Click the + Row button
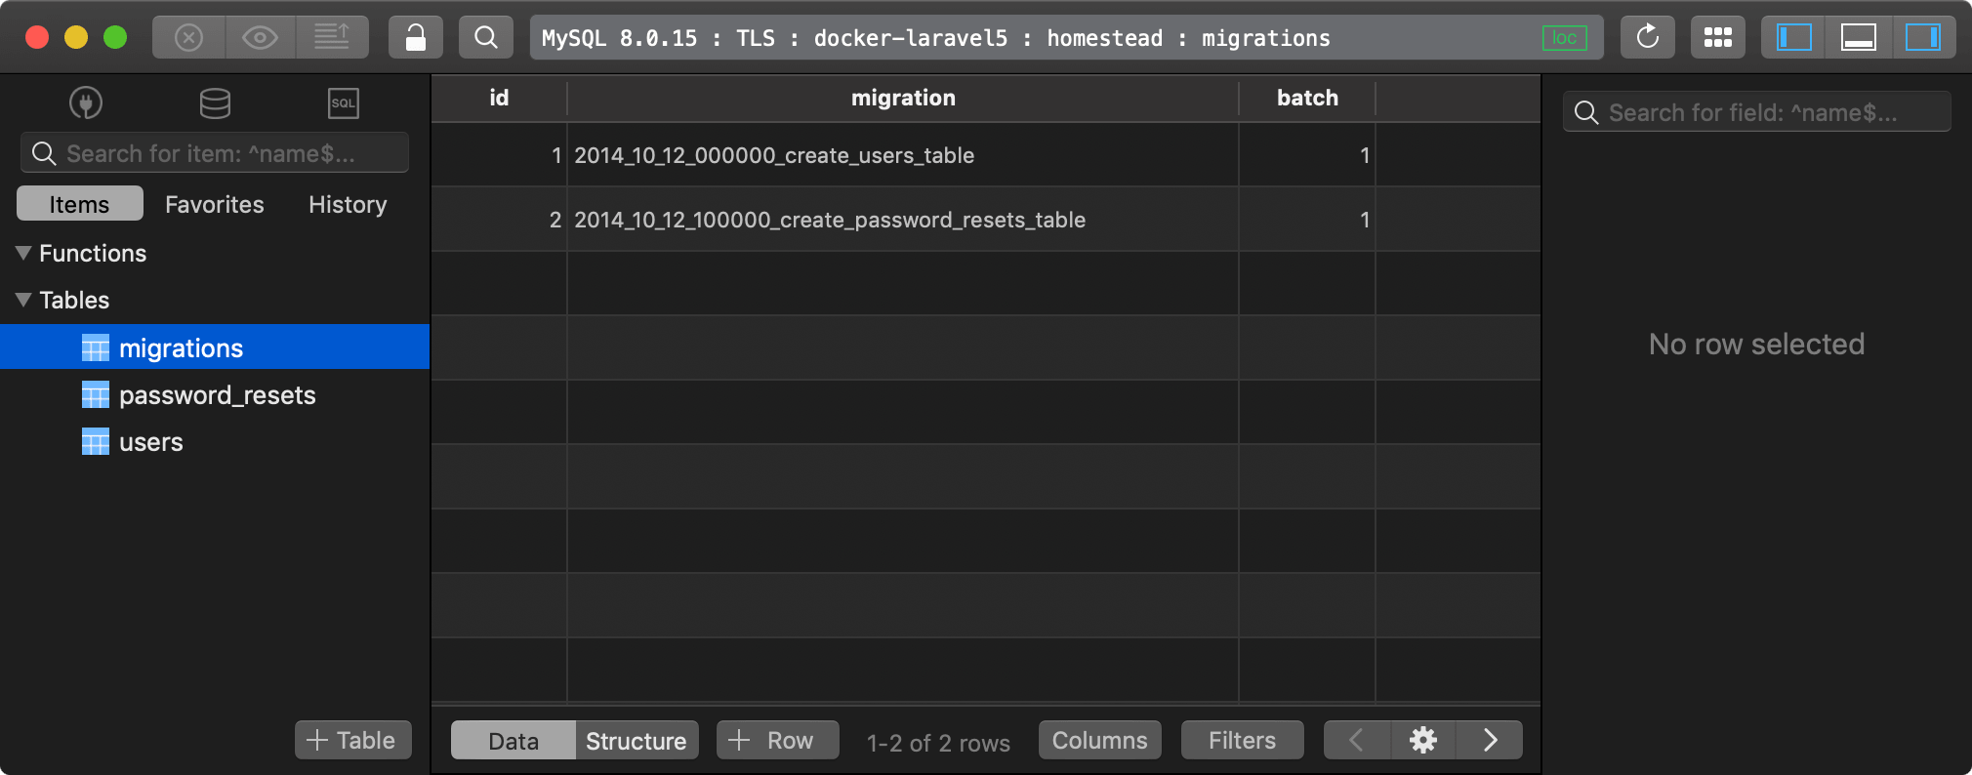Screen dimensions: 1972x775 point(777,740)
